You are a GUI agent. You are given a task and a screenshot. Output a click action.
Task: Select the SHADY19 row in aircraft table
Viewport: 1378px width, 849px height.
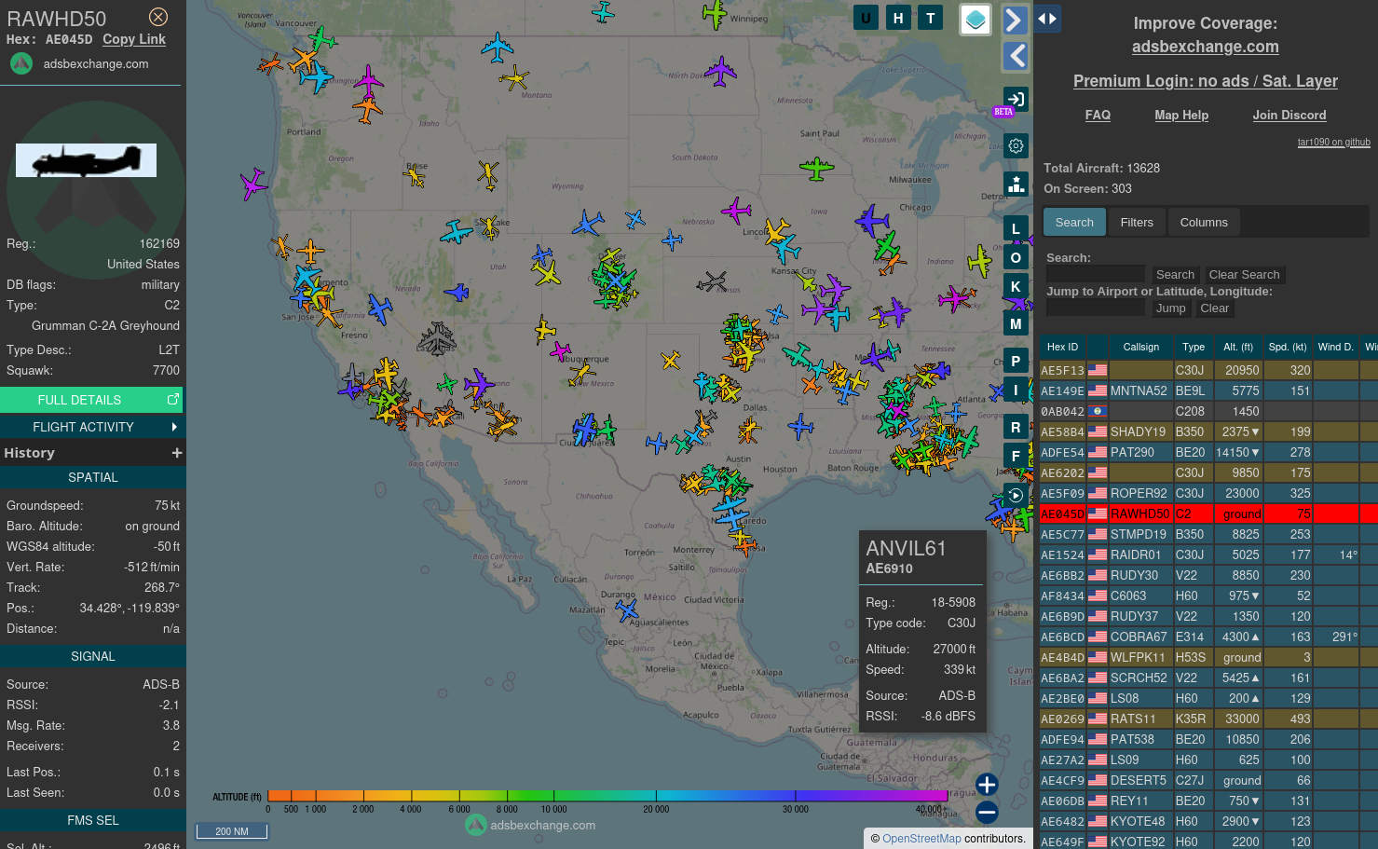tap(1208, 431)
